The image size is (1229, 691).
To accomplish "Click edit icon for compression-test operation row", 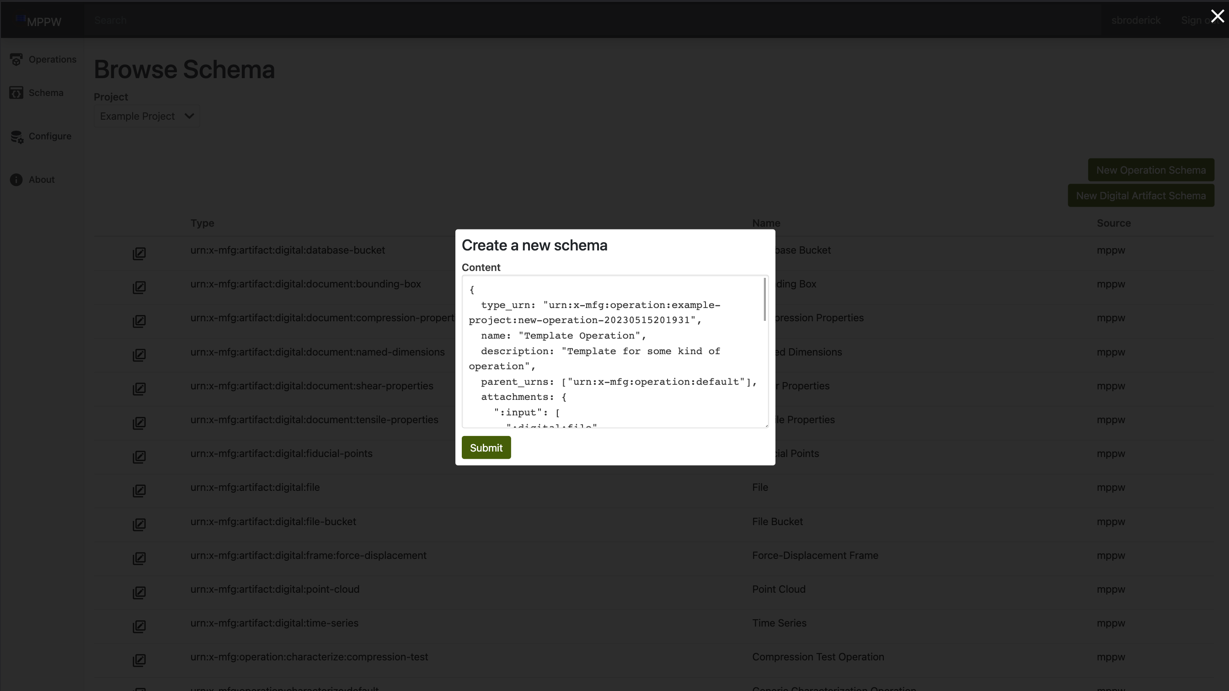I will [139, 660].
